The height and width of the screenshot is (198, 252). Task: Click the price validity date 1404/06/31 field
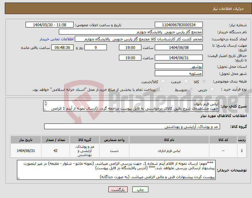(178, 58)
